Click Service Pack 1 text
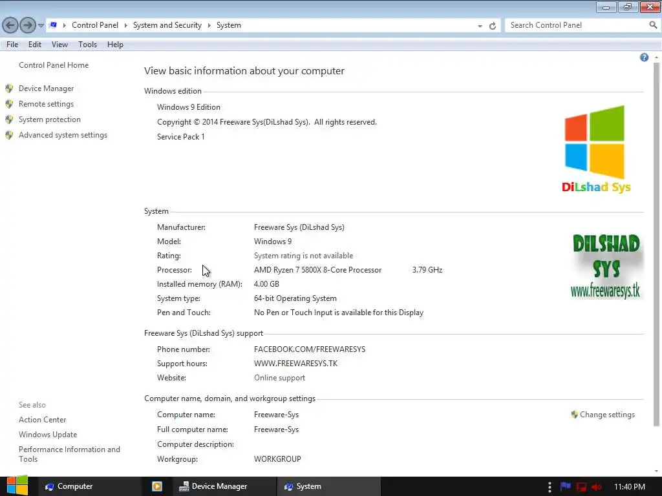The width and height of the screenshot is (662, 496). click(181, 137)
